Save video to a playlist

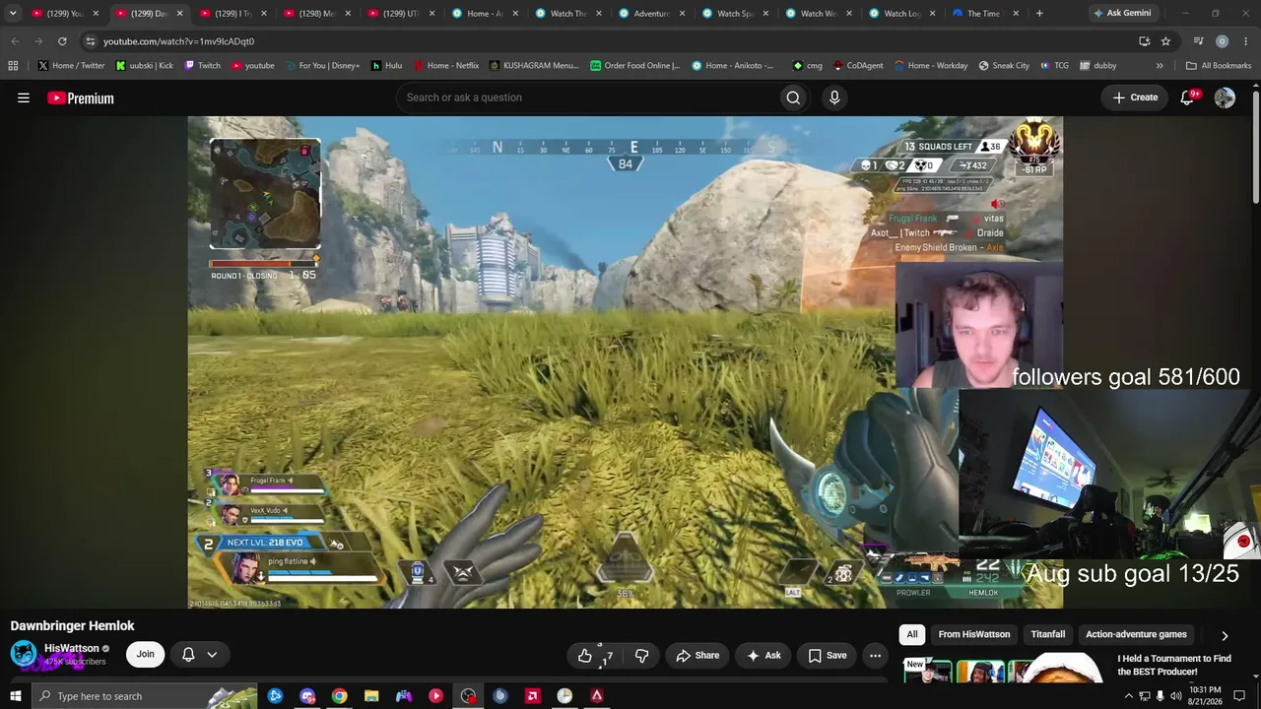point(828,656)
